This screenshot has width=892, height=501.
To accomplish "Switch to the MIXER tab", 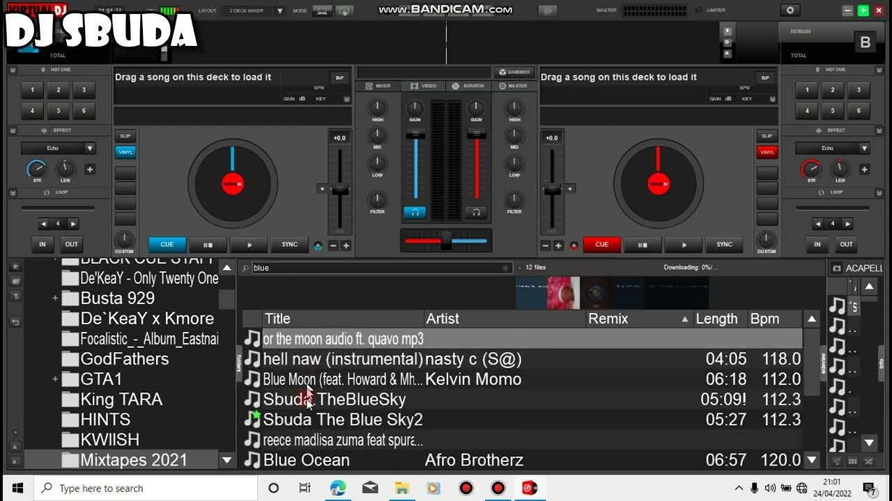I will point(378,86).
